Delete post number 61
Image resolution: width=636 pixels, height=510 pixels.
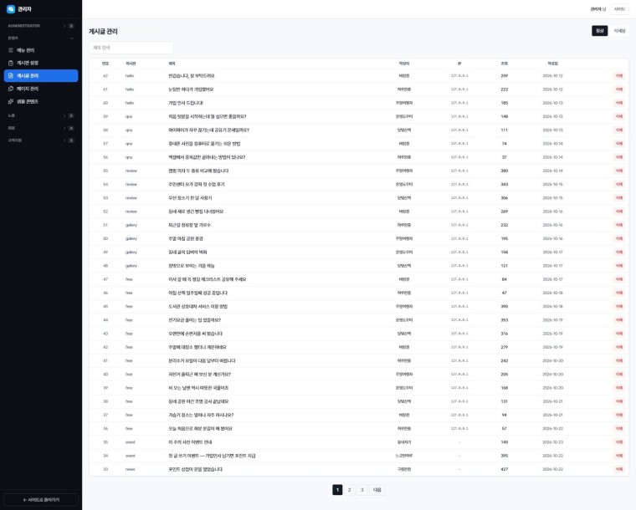click(x=619, y=89)
